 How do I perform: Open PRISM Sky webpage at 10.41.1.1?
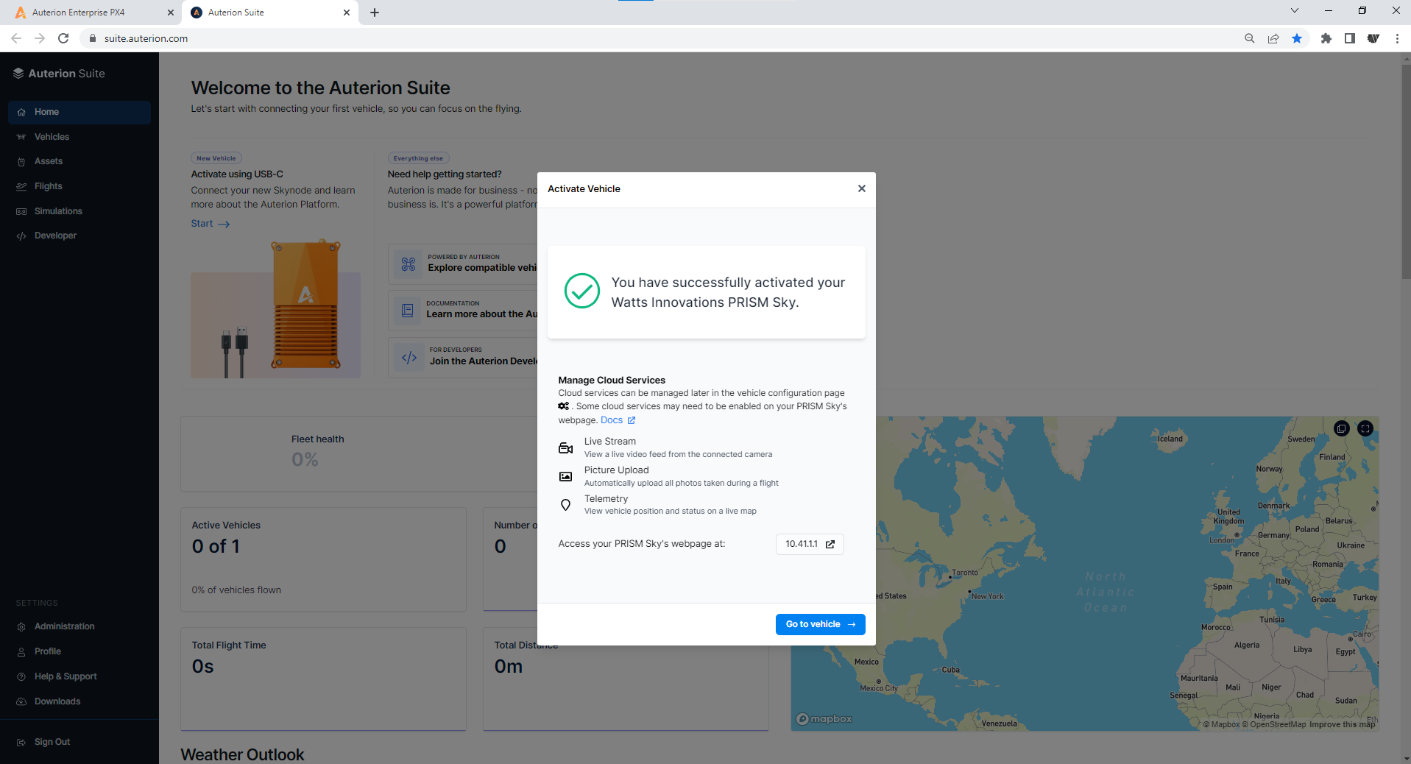(x=809, y=544)
